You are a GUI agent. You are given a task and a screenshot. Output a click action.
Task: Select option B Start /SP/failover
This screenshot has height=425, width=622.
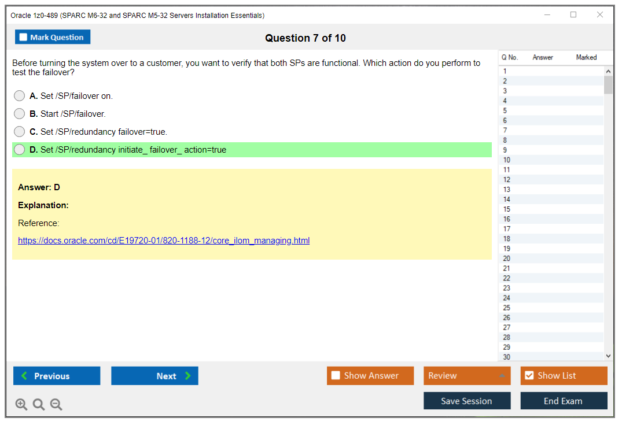[x=20, y=114]
